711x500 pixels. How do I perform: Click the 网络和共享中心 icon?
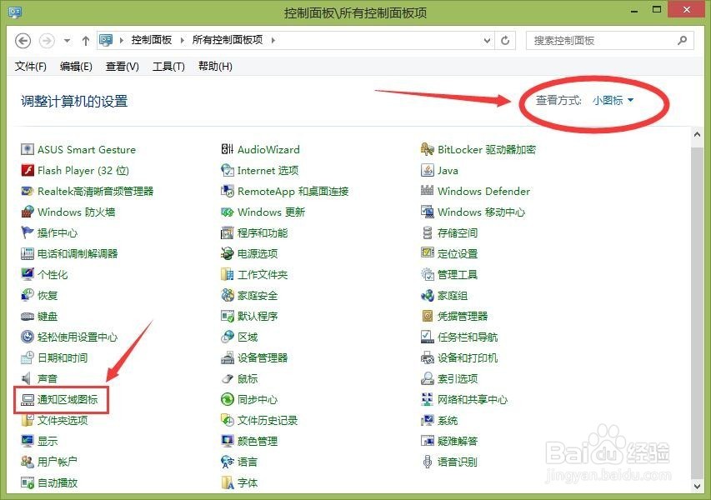pyautogui.click(x=427, y=399)
